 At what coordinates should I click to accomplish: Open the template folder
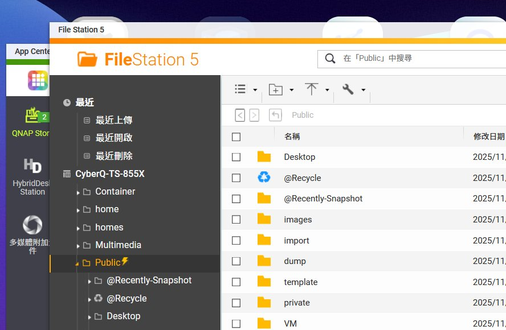click(x=300, y=282)
